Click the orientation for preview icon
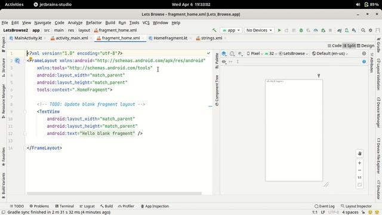382x215 pixels. [232, 53]
